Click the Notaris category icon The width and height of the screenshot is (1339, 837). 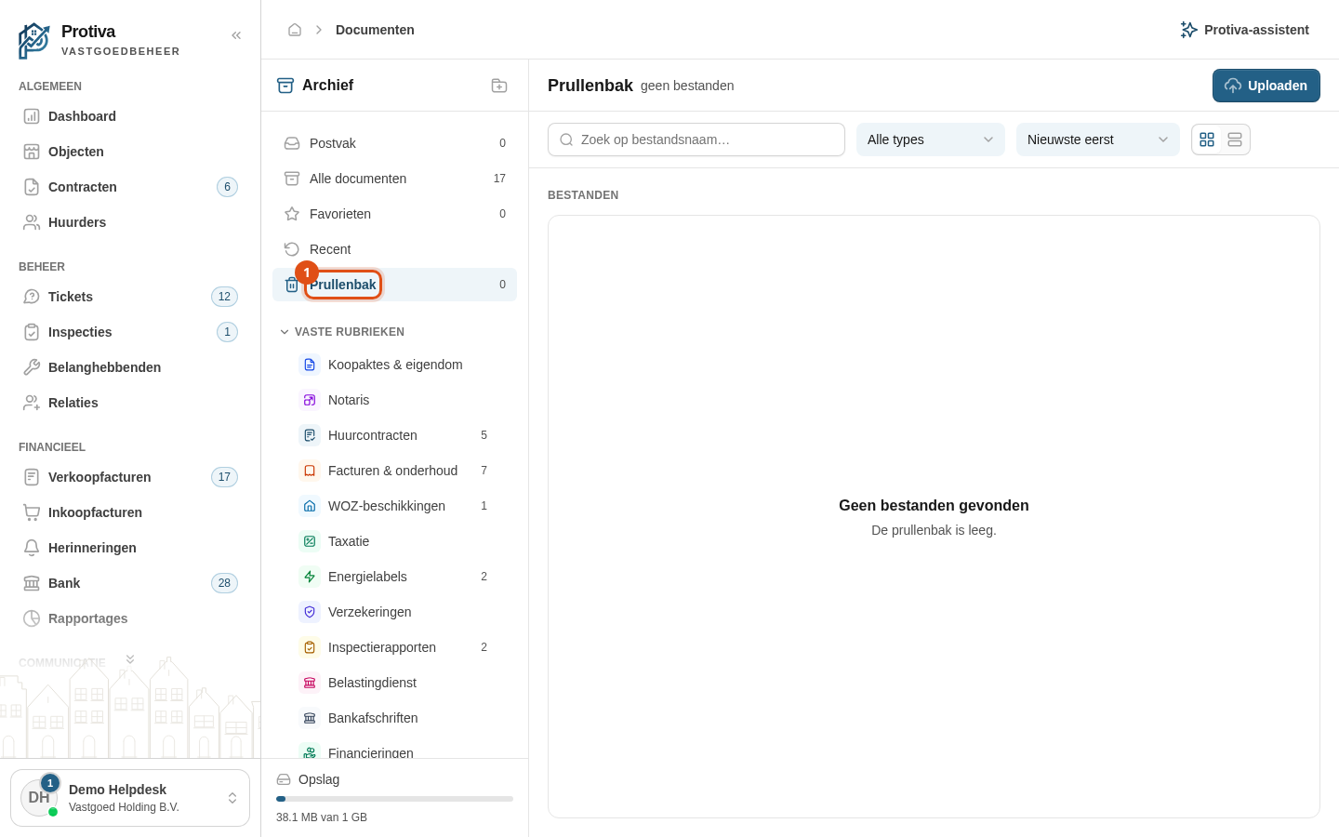(x=310, y=400)
